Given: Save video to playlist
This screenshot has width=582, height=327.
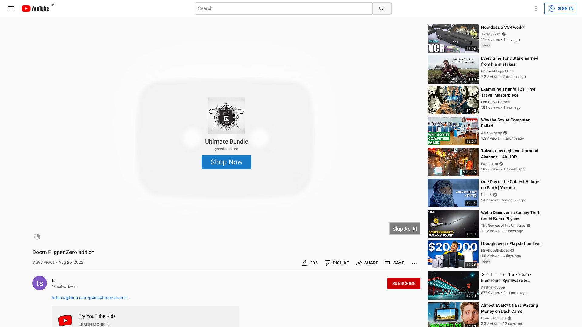Looking at the screenshot, I should 394,263.
